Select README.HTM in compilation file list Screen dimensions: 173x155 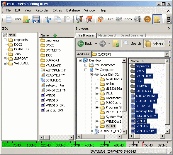coord(55,75)
